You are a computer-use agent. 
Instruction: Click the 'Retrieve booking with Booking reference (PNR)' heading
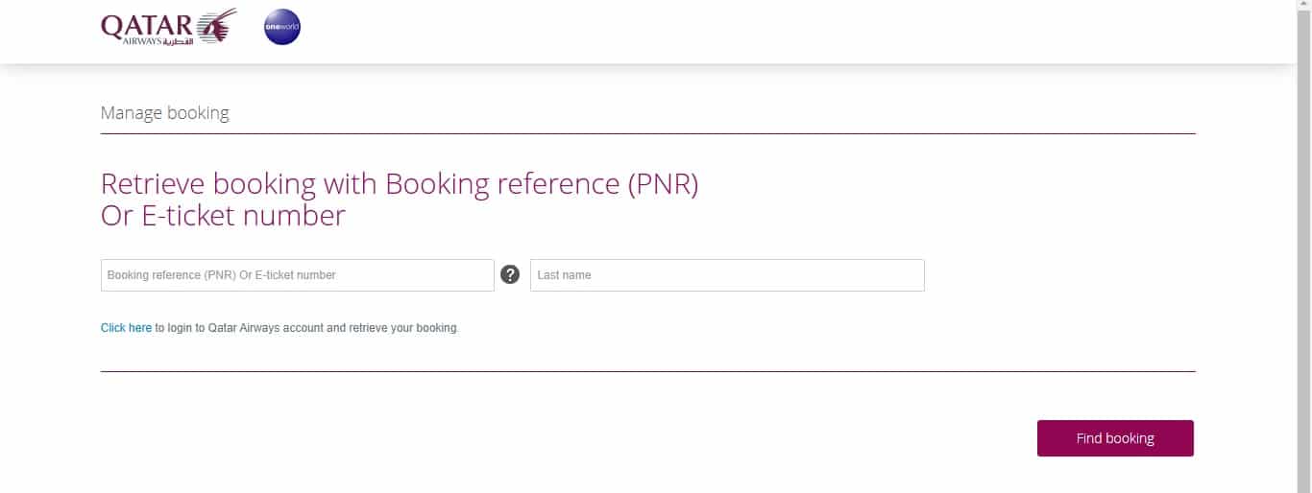pyautogui.click(x=400, y=184)
